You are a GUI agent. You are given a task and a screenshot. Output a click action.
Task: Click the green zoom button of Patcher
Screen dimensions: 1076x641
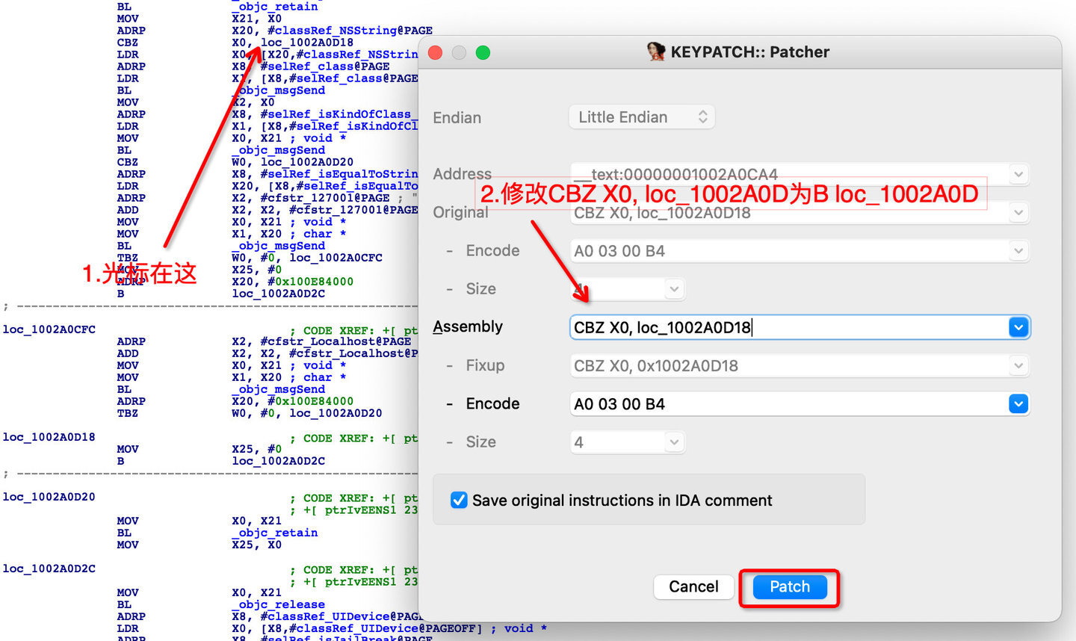pyautogui.click(x=483, y=52)
